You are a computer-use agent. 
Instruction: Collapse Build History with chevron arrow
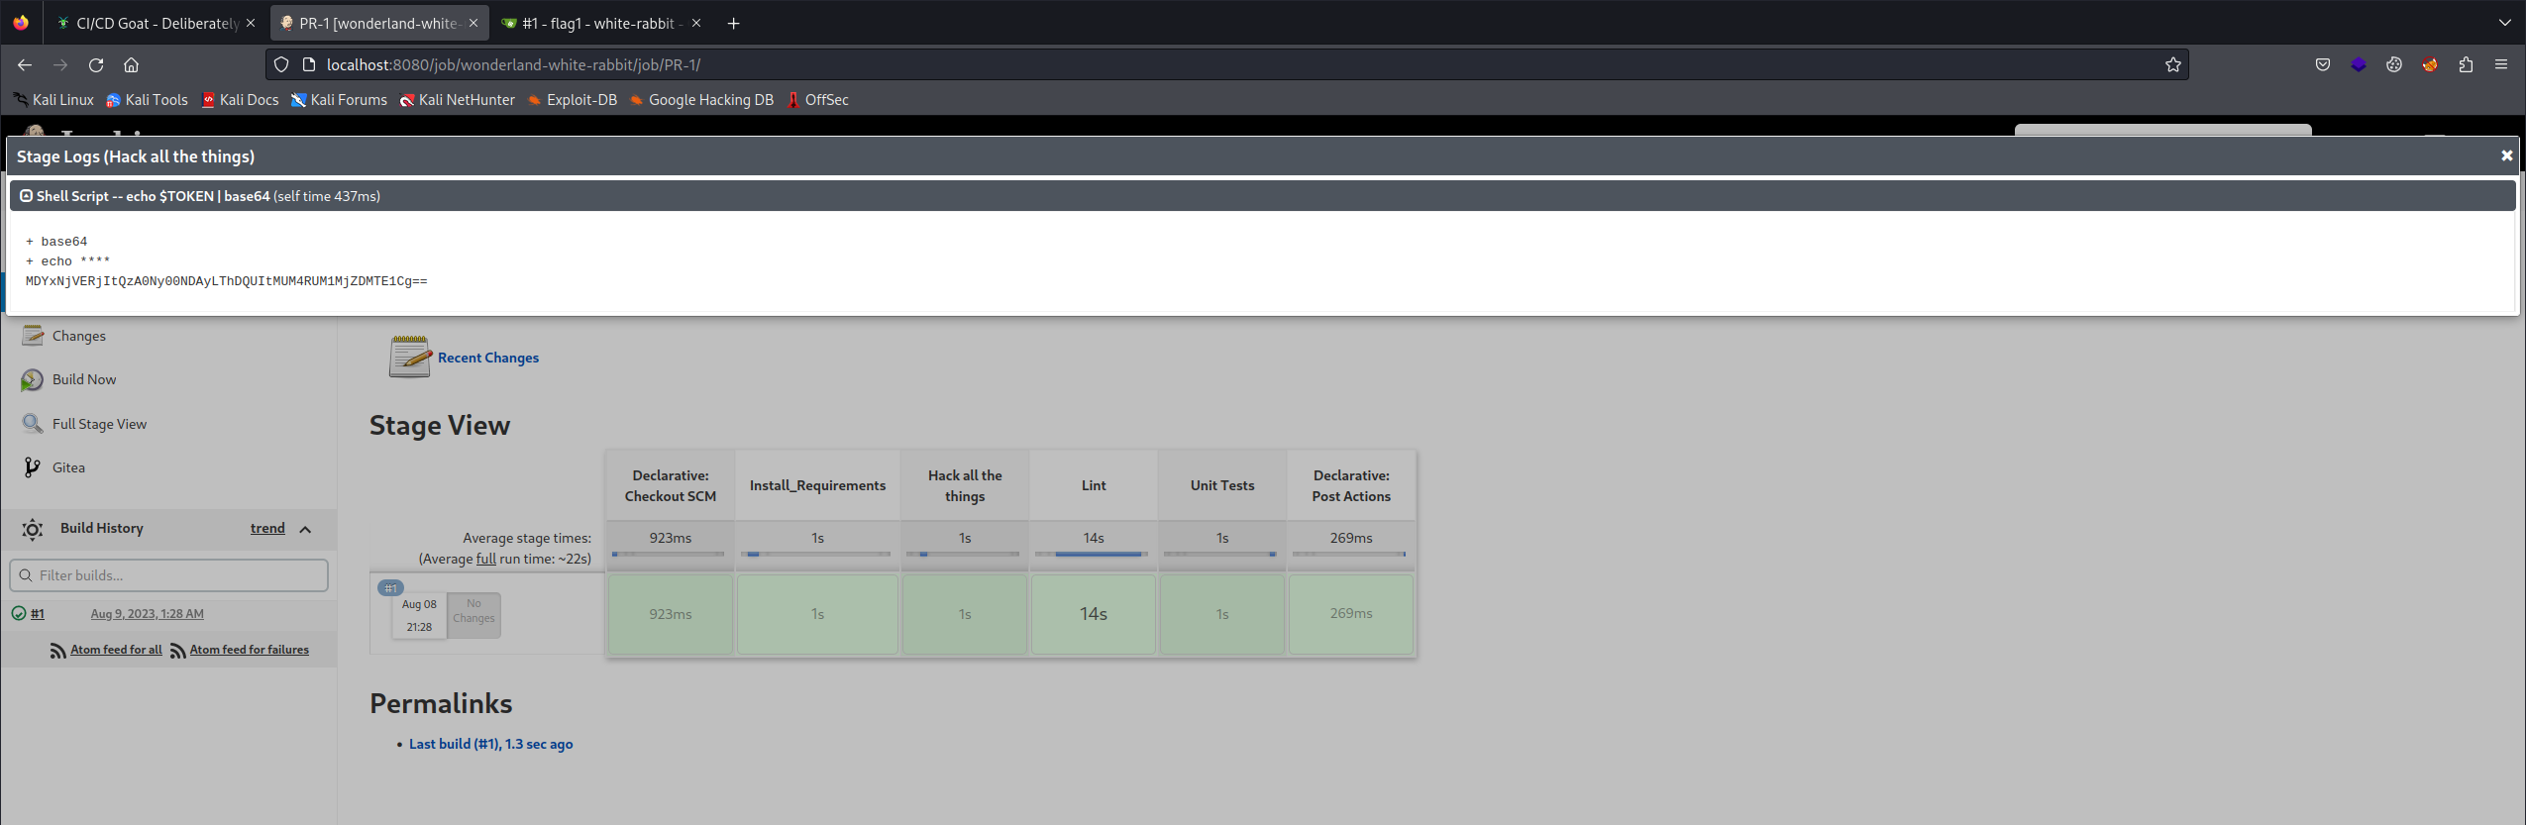pyautogui.click(x=305, y=529)
